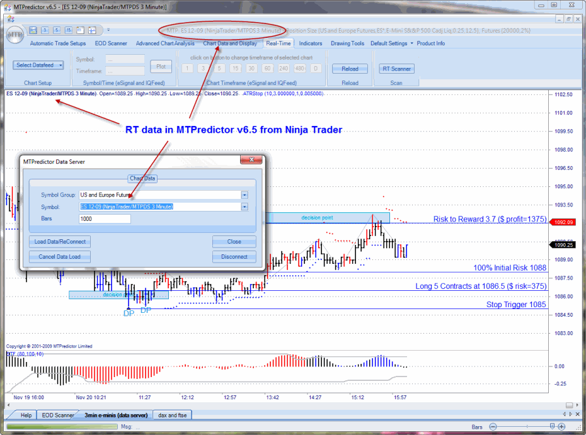586x435 pixels.
Task: Click the 5-minute quick toolbar icon
Action: [x=57, y=30]
